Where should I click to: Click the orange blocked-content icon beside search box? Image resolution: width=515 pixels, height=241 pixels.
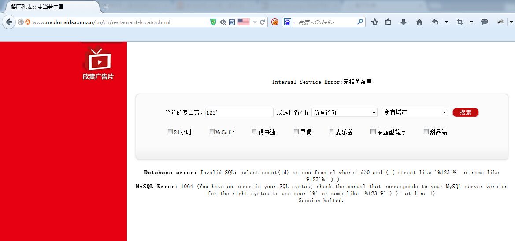275,22
